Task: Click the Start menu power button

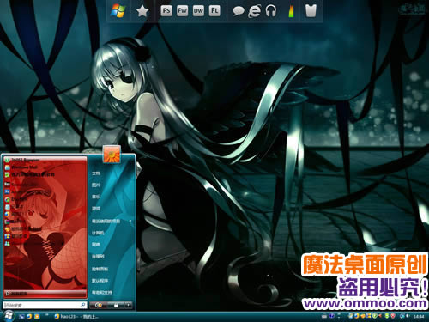Action: [x=99, y=306]
